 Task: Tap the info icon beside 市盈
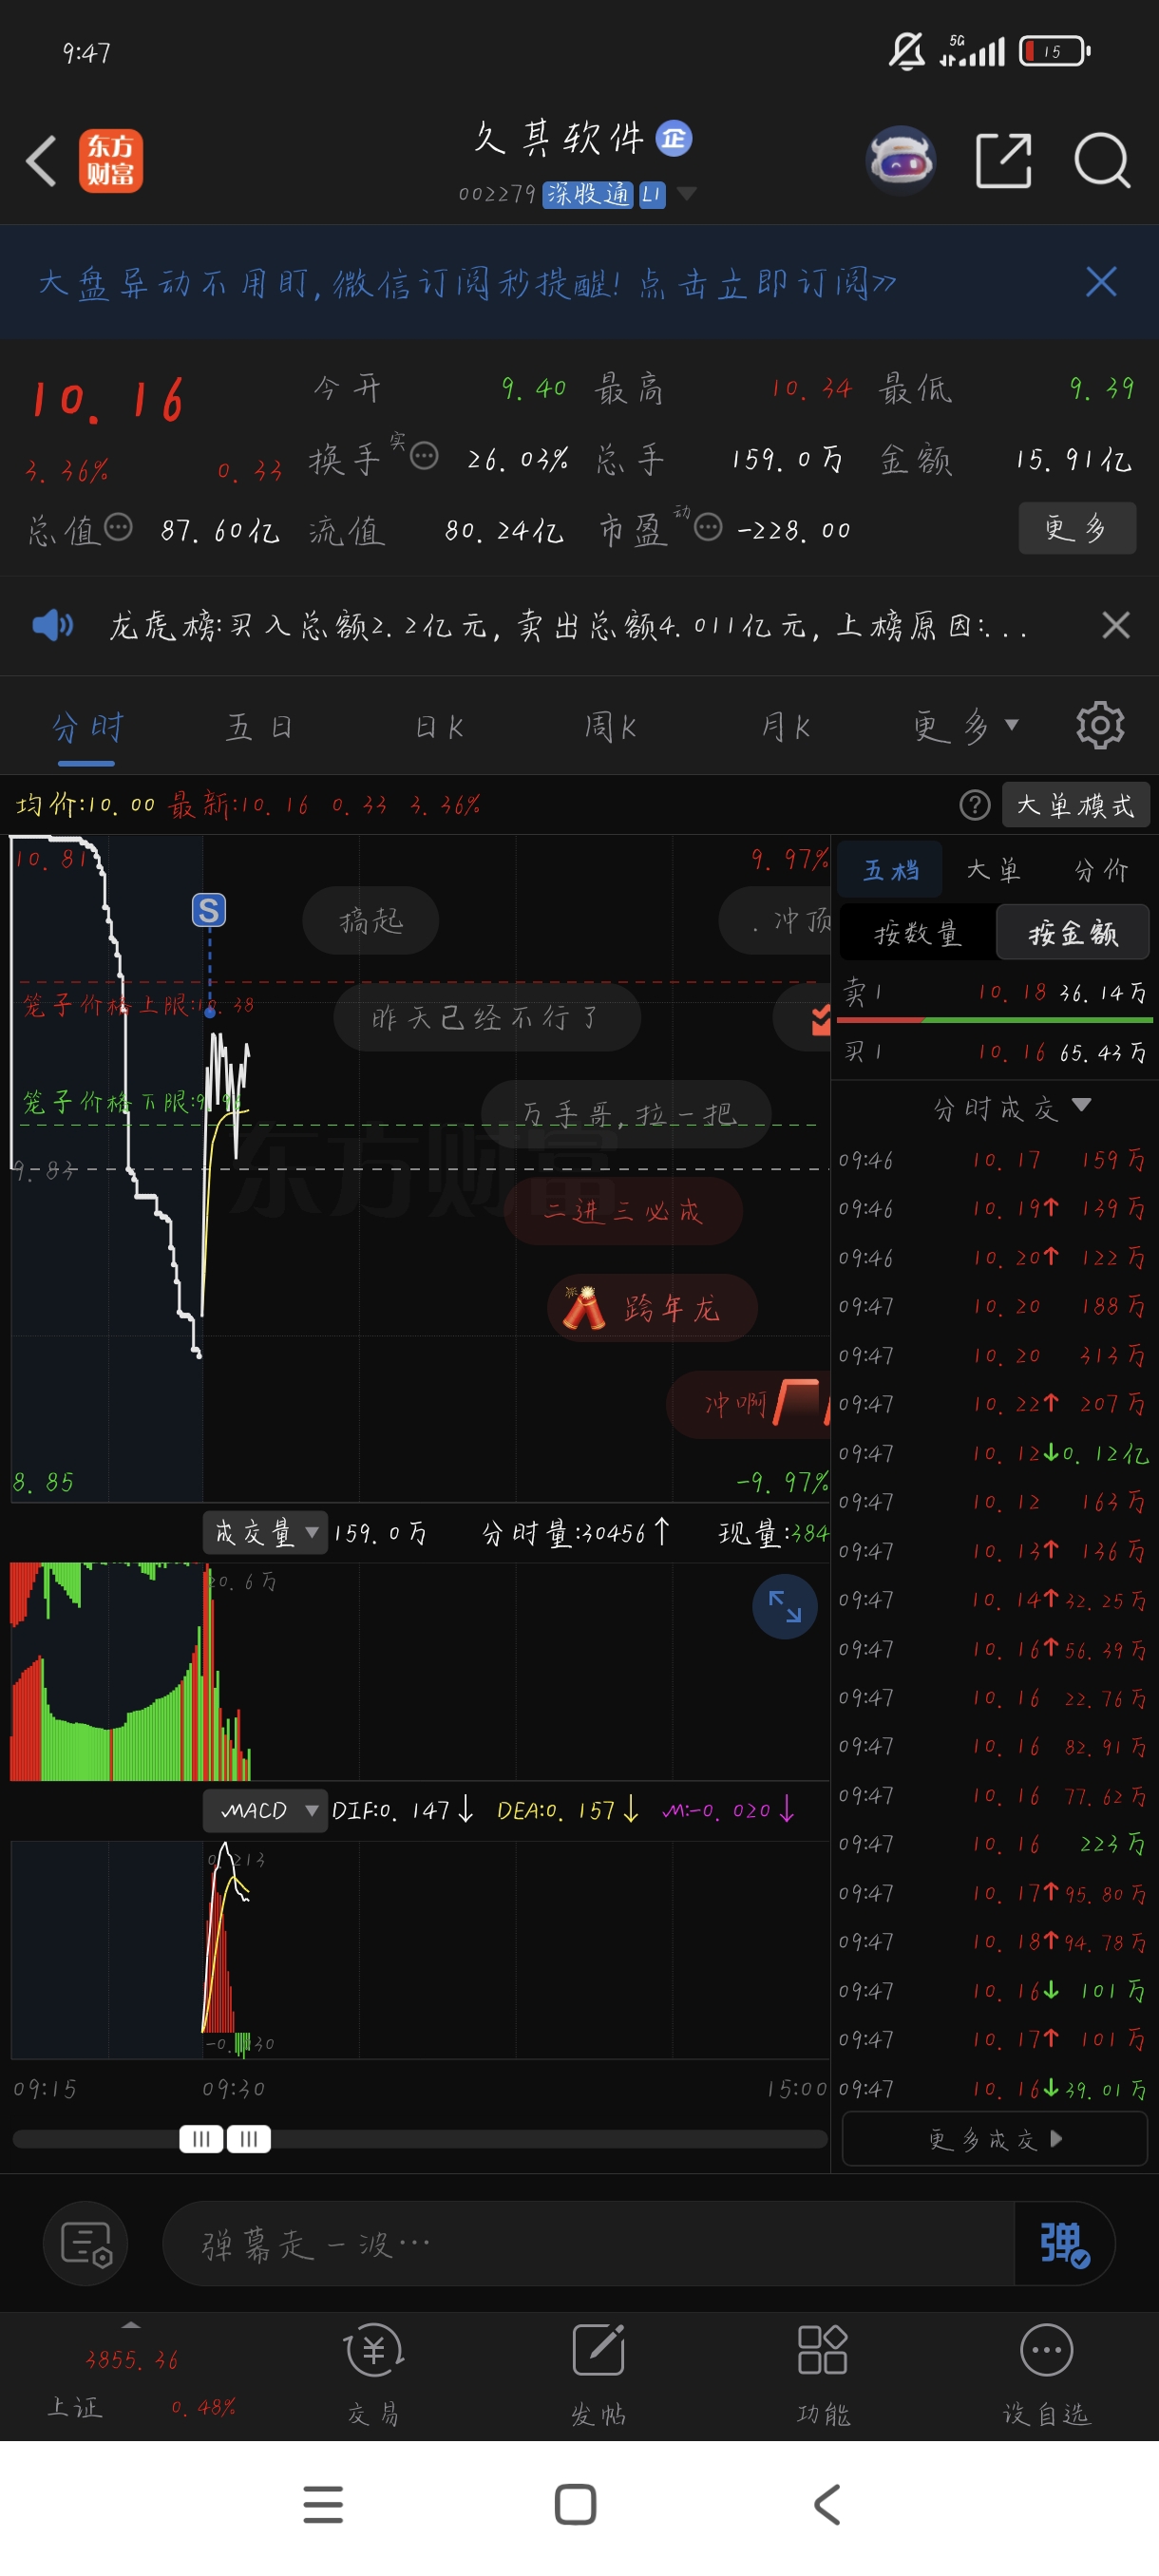coord(708,527)
